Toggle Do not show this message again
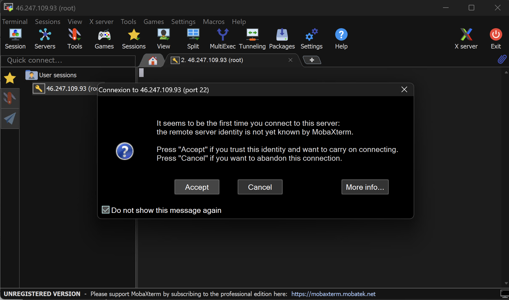This screenshot has height=300, width=509. pos(106,210)
